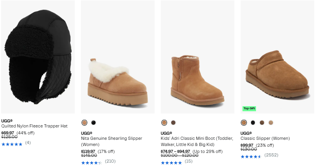View the 2552 reviews for Classic Slipper

coord(271,155)
